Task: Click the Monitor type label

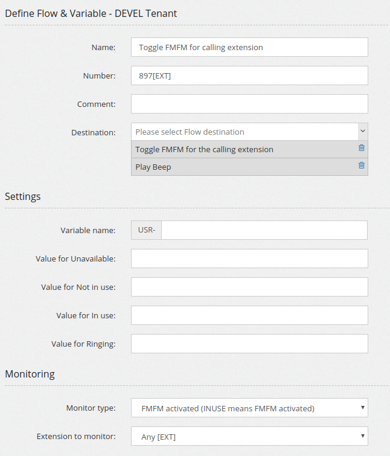Action: click(91, 408)
